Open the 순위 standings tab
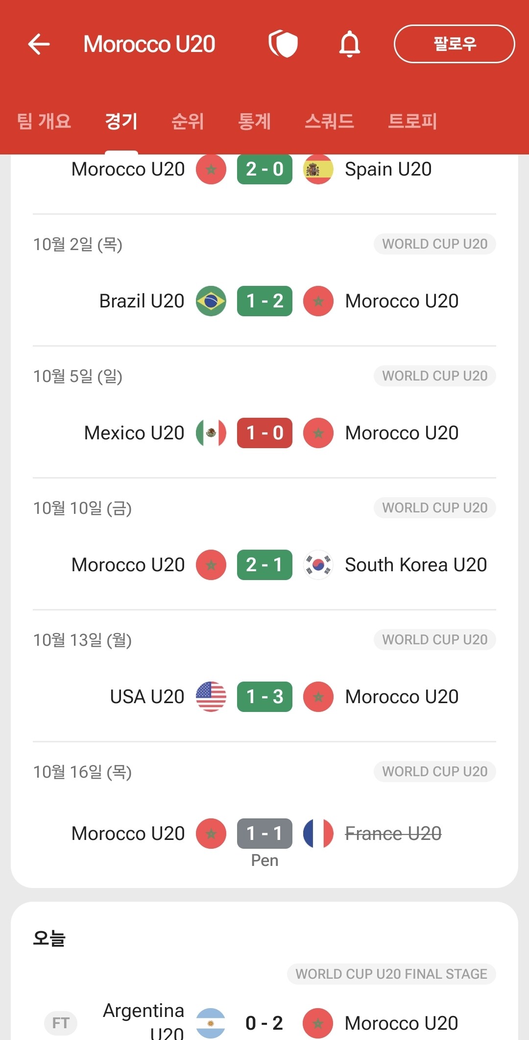This screenshot has height=1040, width=529. point(188,121)
